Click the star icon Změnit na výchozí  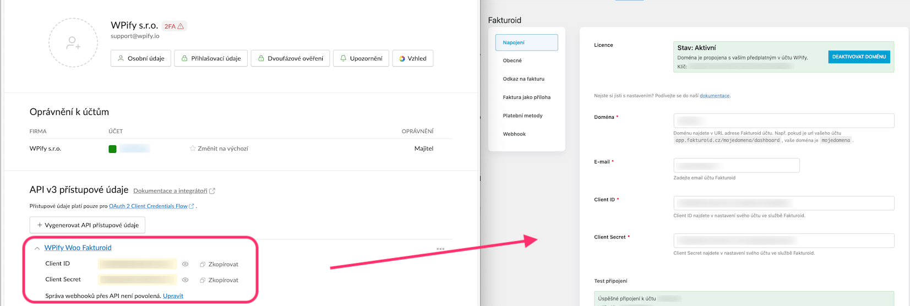click(x=193, y=149)
